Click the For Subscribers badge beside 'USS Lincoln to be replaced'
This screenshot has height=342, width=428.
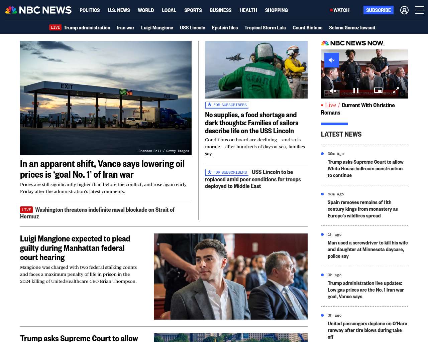click(x=227, y=172)
